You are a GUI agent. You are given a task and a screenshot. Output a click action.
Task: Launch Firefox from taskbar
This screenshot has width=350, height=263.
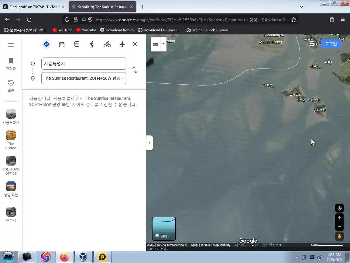click(64, 257)
